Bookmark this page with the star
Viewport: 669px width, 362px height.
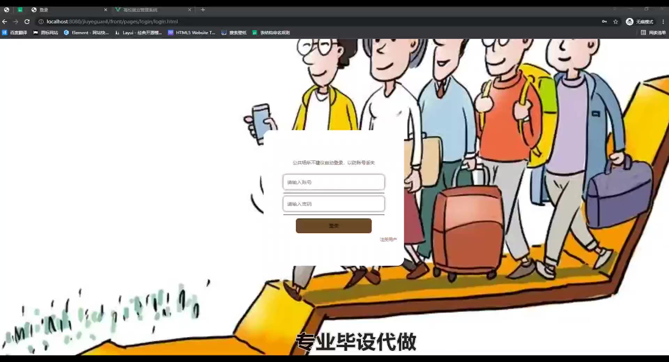616,22
